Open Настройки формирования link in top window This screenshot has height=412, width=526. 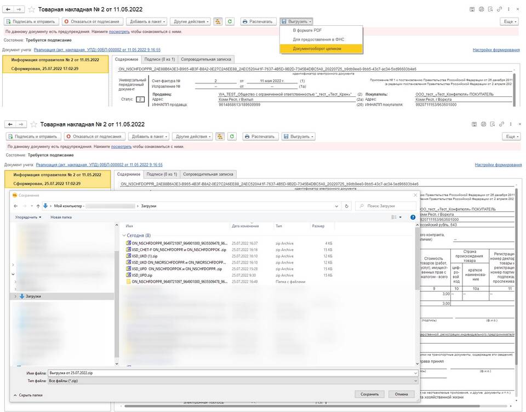(x=496, y=50)
